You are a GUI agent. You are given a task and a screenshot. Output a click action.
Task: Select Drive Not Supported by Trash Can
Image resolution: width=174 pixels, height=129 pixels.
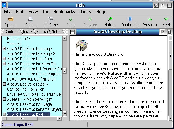[34, 94]
